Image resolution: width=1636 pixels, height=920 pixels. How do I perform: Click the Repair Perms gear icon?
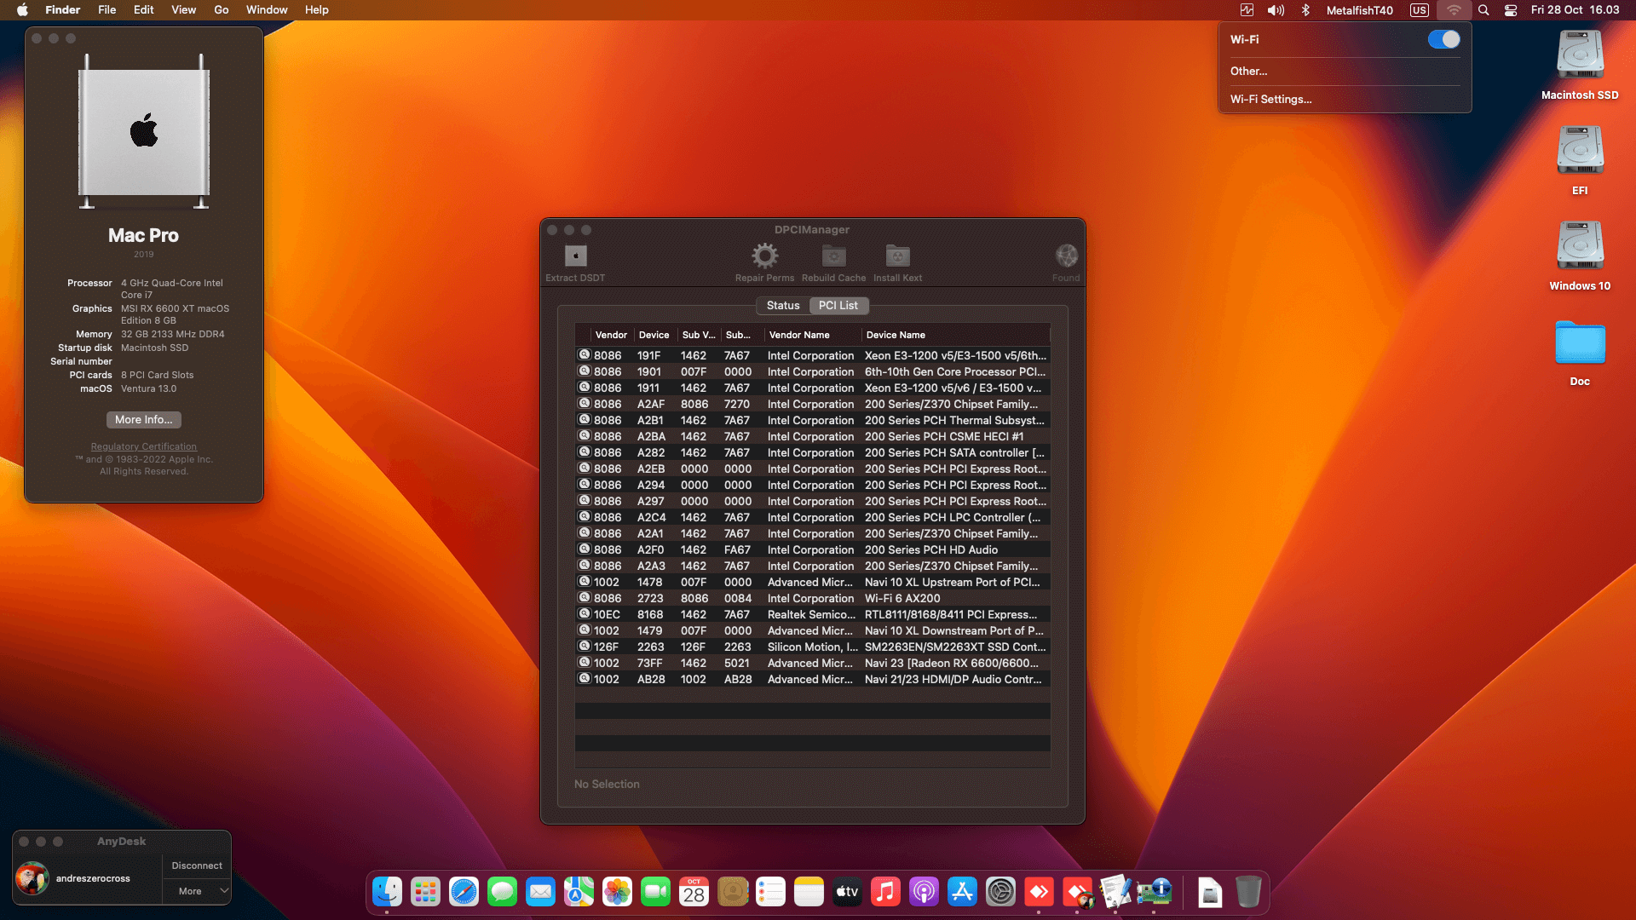pyautogui.click(x=764, y=256)
